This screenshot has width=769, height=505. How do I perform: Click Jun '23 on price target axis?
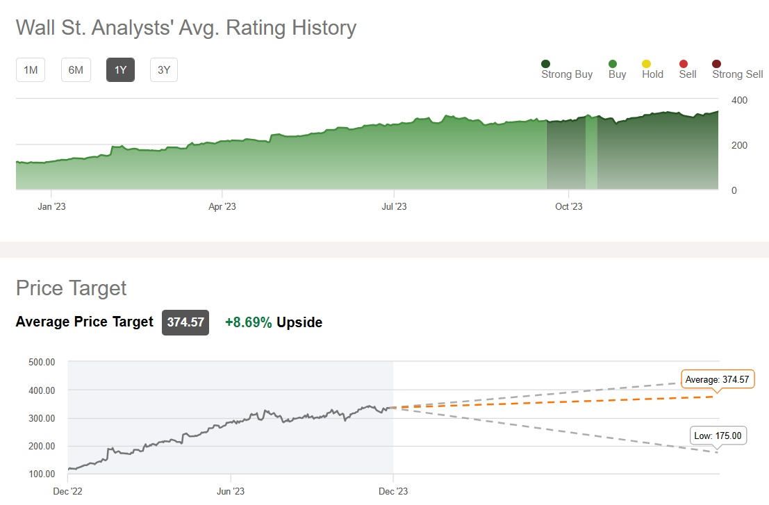[x=230, y=491]
